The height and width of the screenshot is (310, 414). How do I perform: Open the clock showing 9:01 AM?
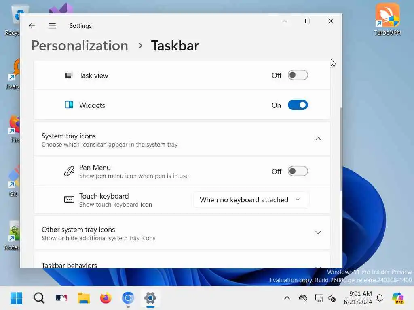tap(358, 298)
